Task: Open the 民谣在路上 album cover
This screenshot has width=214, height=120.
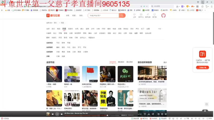Action: point(125,74)
